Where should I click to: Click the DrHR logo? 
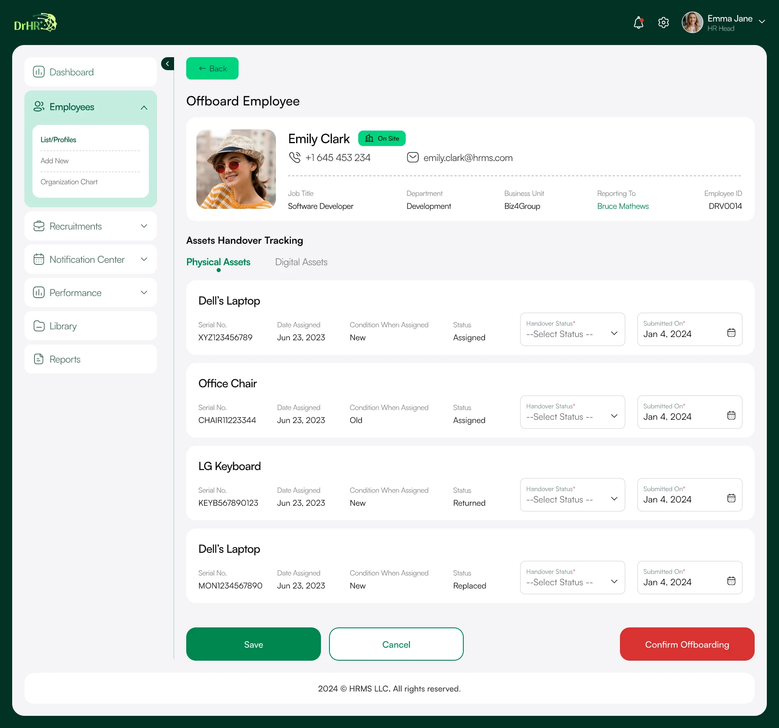tap(36, 23)
